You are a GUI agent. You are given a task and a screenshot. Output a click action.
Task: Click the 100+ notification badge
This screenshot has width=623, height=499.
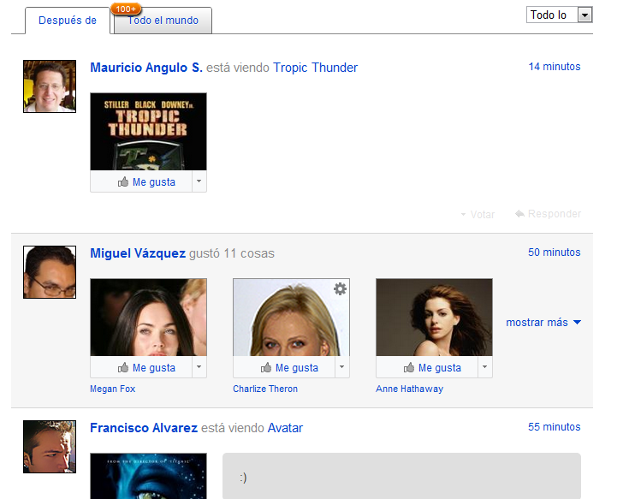tap(126, 9)
